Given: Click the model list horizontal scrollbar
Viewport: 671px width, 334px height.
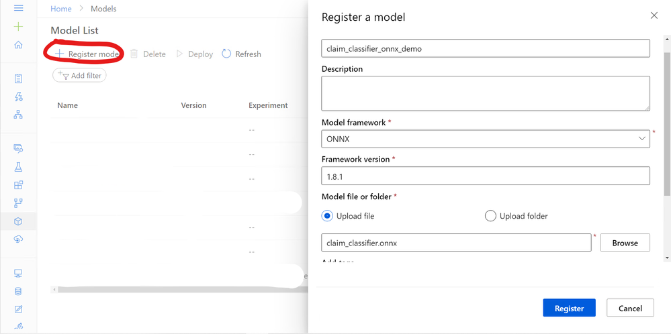Looking at the screenshot, I should coord(183,290).
